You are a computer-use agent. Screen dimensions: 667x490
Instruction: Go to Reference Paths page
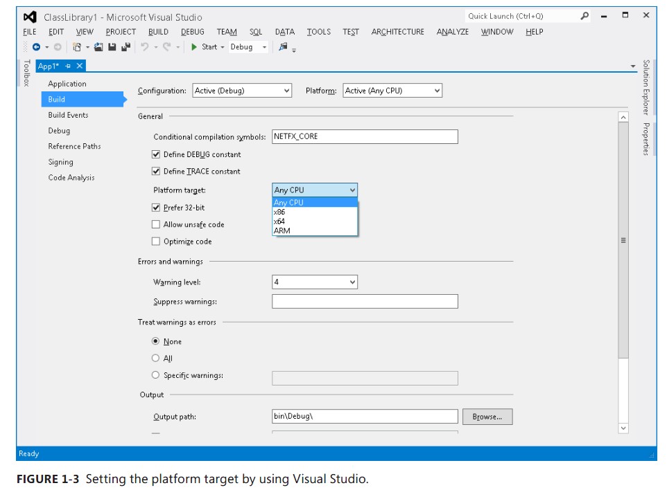tap(74, 146)
